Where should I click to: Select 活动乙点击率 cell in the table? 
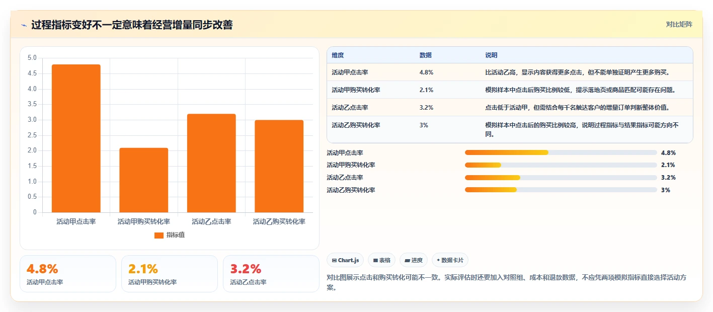(350, 108)
